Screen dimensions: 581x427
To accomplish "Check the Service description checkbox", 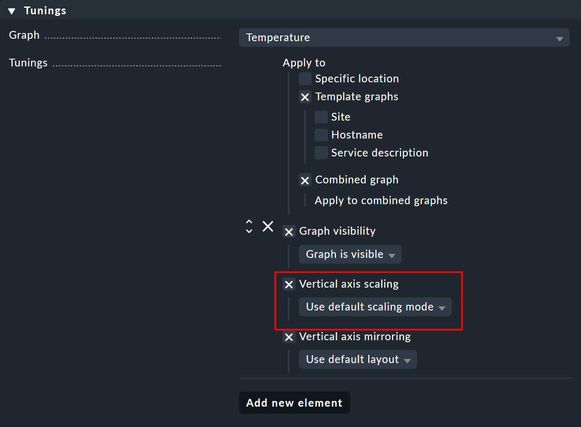I will [x=321, y=152].
